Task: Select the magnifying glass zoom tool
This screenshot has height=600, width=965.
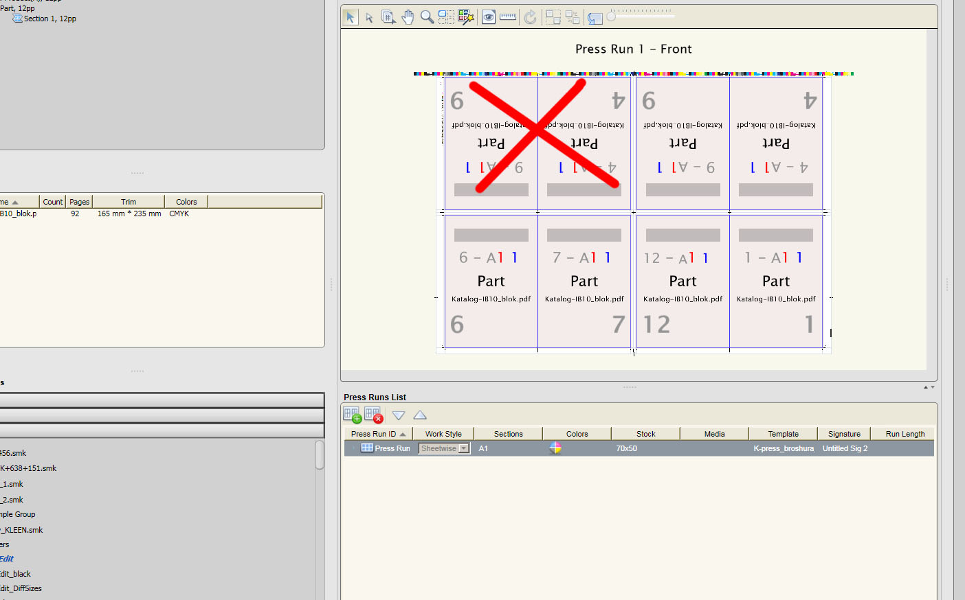Action: coord(427,17)
